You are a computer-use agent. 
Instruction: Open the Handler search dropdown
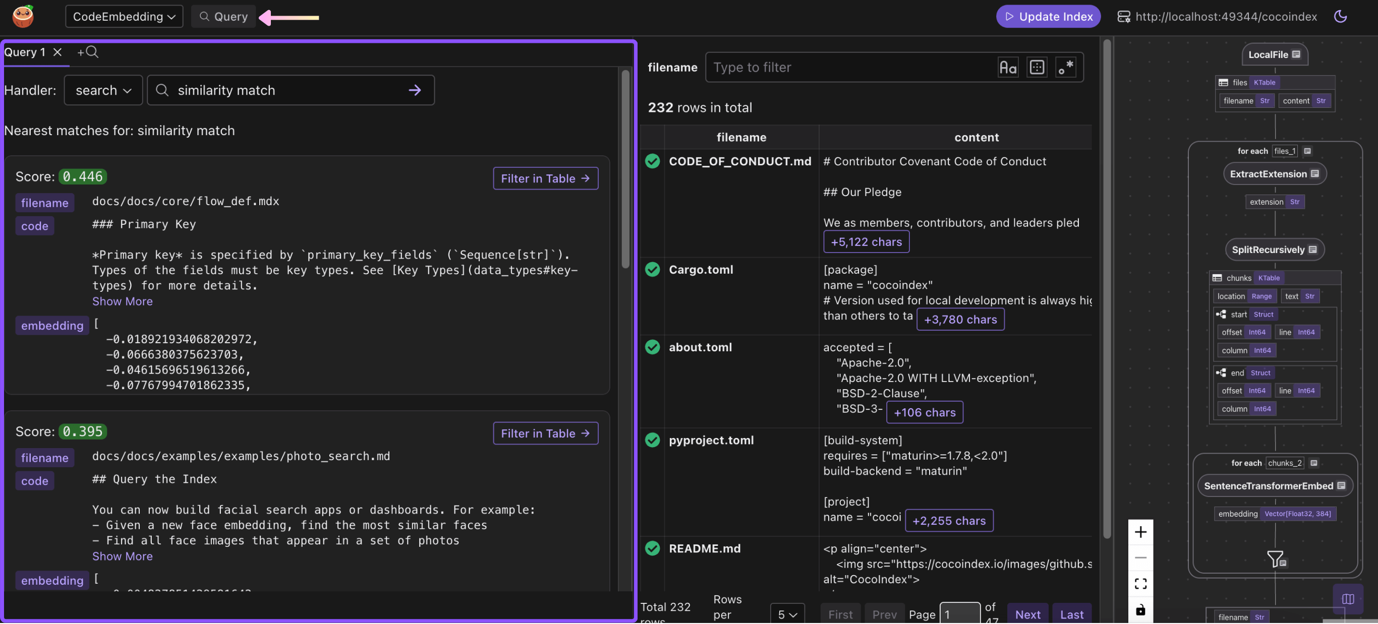click(103, 90)
